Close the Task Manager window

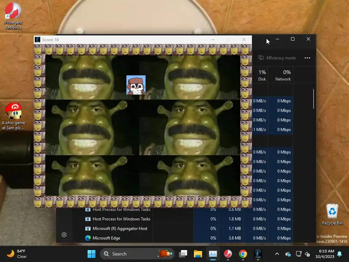click(308, 39)
